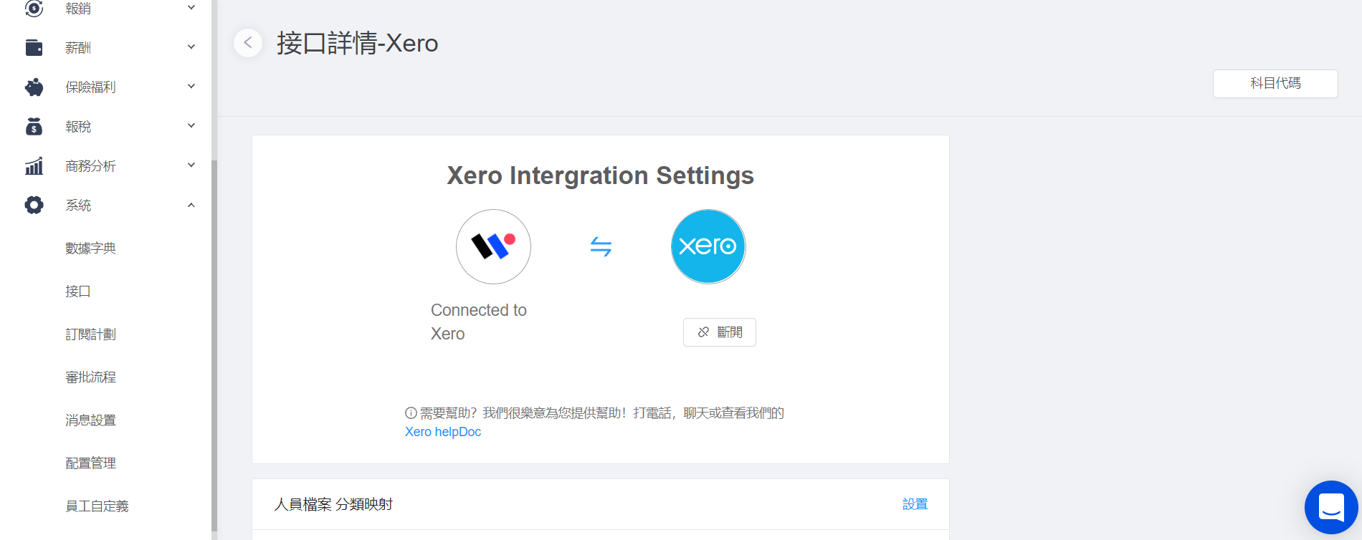Click the 報稅 money bag icon
The width and height of the screenshot is (1362, 540).
tap(34, 127)
